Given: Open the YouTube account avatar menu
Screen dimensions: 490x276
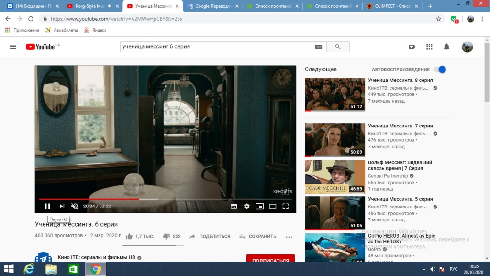Looking at the screenshot, I should pos(467,46).
